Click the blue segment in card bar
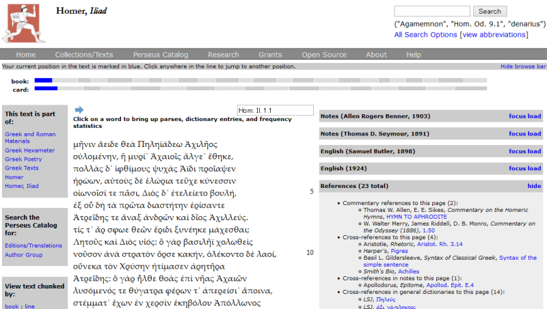Viewport: 547px width, 309px height. coord(46,88)
